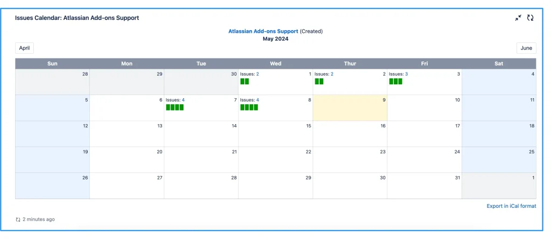Click the refresh gadget icon
Image resolution: width=551 pixels, height=239 pixels.
tap(530, 18)
